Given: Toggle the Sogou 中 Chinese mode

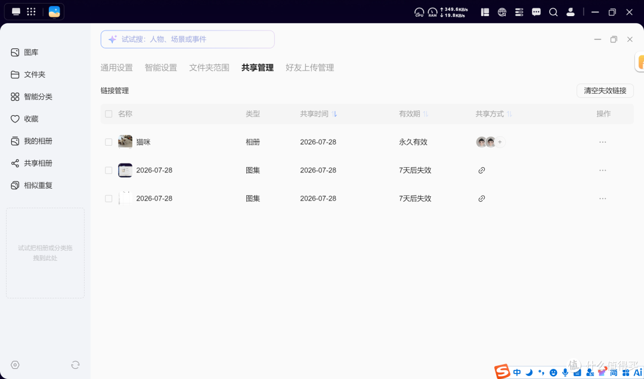Looking at the screenshot, I should click(x=517, y=372).
